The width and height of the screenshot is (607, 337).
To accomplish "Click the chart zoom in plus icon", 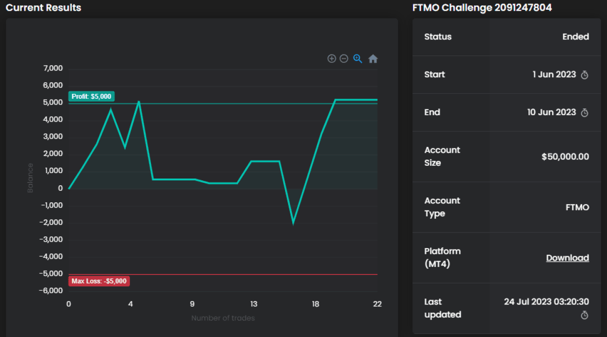I will (332, 59).
